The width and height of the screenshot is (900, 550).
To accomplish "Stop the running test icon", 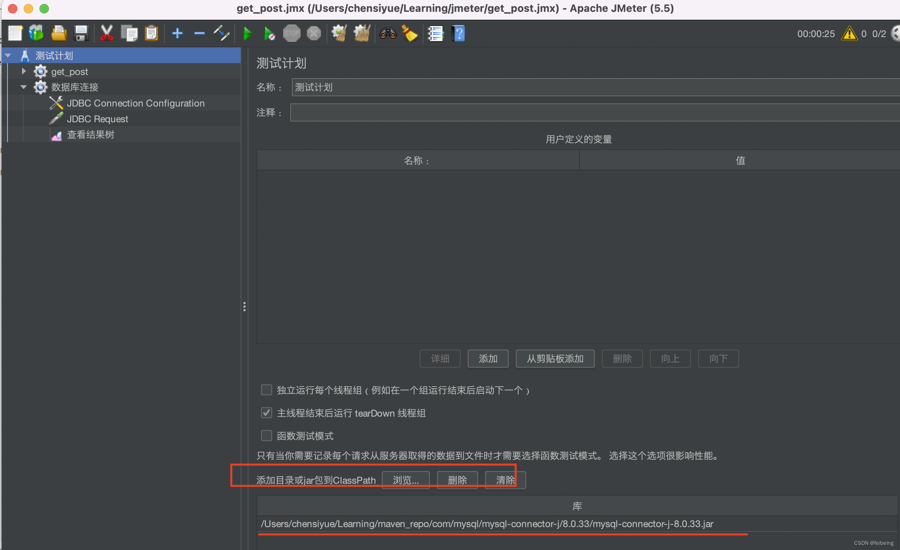I will [291, 34].
